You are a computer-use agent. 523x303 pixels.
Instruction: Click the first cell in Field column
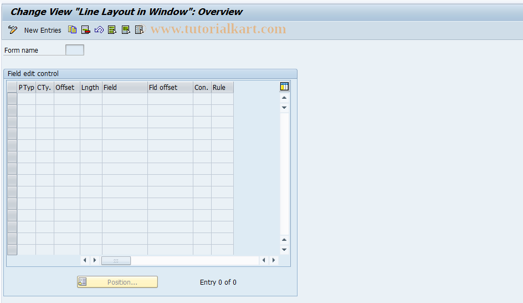coord(125,99)
